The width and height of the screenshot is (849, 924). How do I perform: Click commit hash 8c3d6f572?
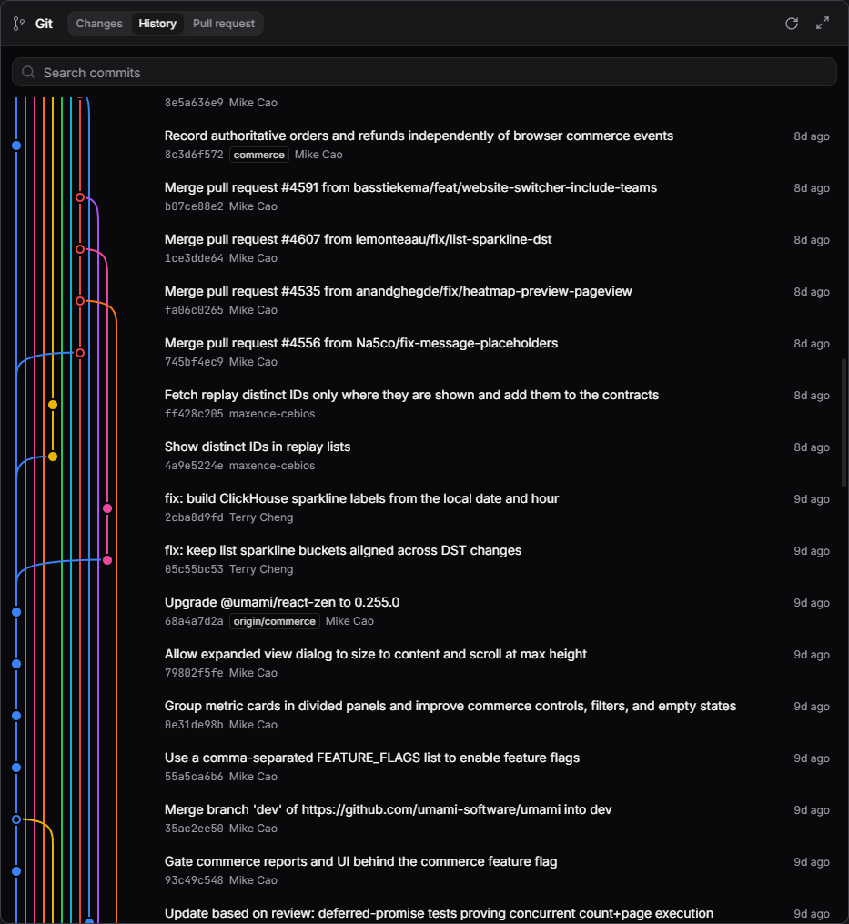194,155
